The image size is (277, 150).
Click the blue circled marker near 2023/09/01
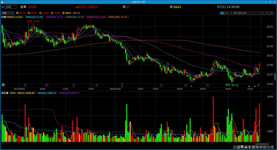(x=25, y=85)
